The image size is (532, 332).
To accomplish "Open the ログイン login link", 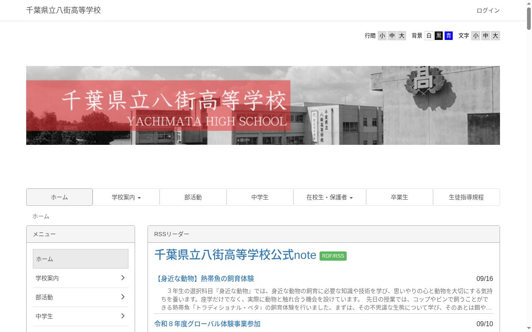I will [488, 10].
